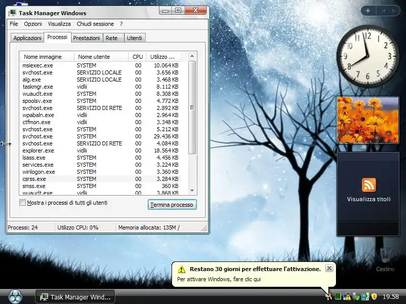
Task: Switch to the Utenti tab
Action: click(x=134, y=38)
